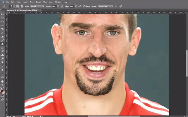Open the Layer menu
Screen dimensions: 188x117
click(26, 2)
